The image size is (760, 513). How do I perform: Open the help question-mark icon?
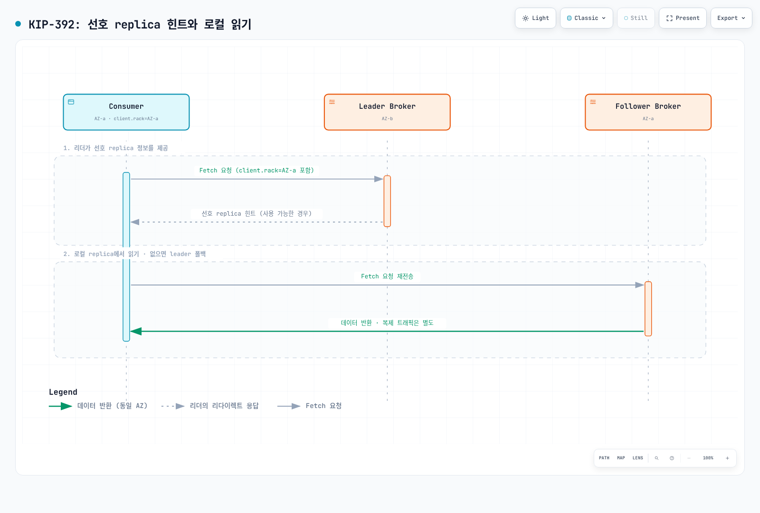pyautogui.click(x=672, y=458)
